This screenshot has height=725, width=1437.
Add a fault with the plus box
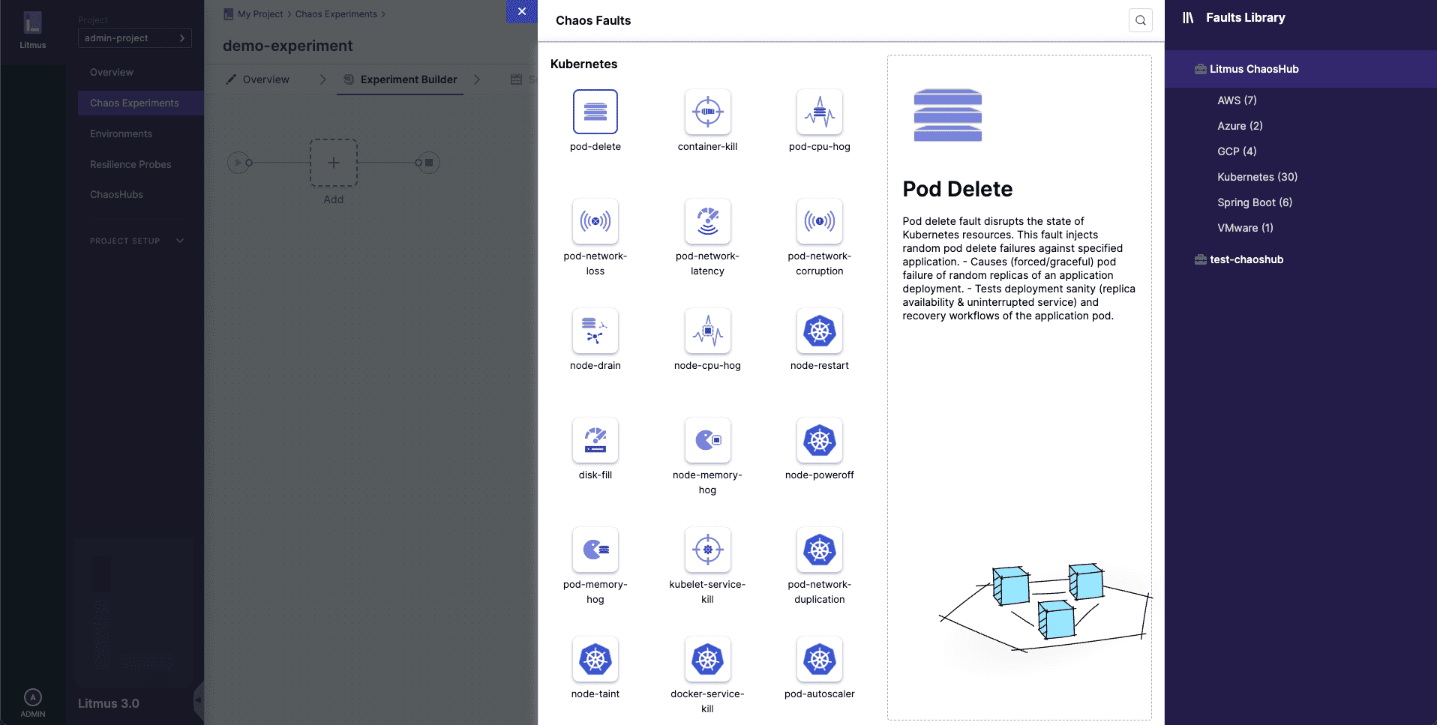coord(334,163)
